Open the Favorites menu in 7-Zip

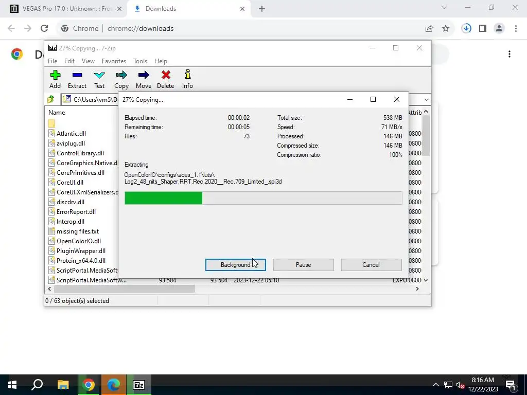coord(114,61)
